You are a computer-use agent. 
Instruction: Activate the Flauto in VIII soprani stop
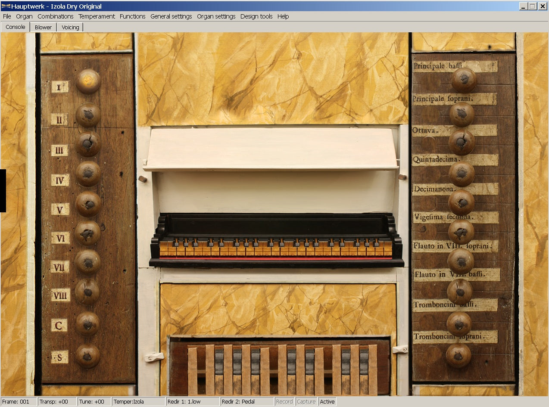pyautogui.click(x=460, y=261)
